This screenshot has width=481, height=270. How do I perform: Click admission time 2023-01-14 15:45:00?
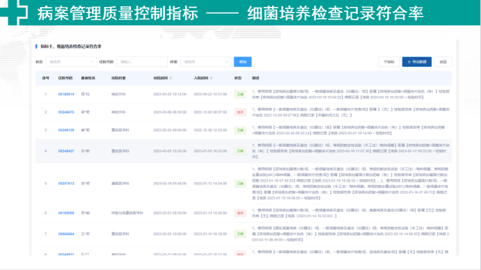click(210, 213)
